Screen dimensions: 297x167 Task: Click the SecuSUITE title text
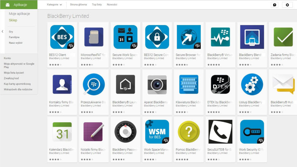point(219,150)
